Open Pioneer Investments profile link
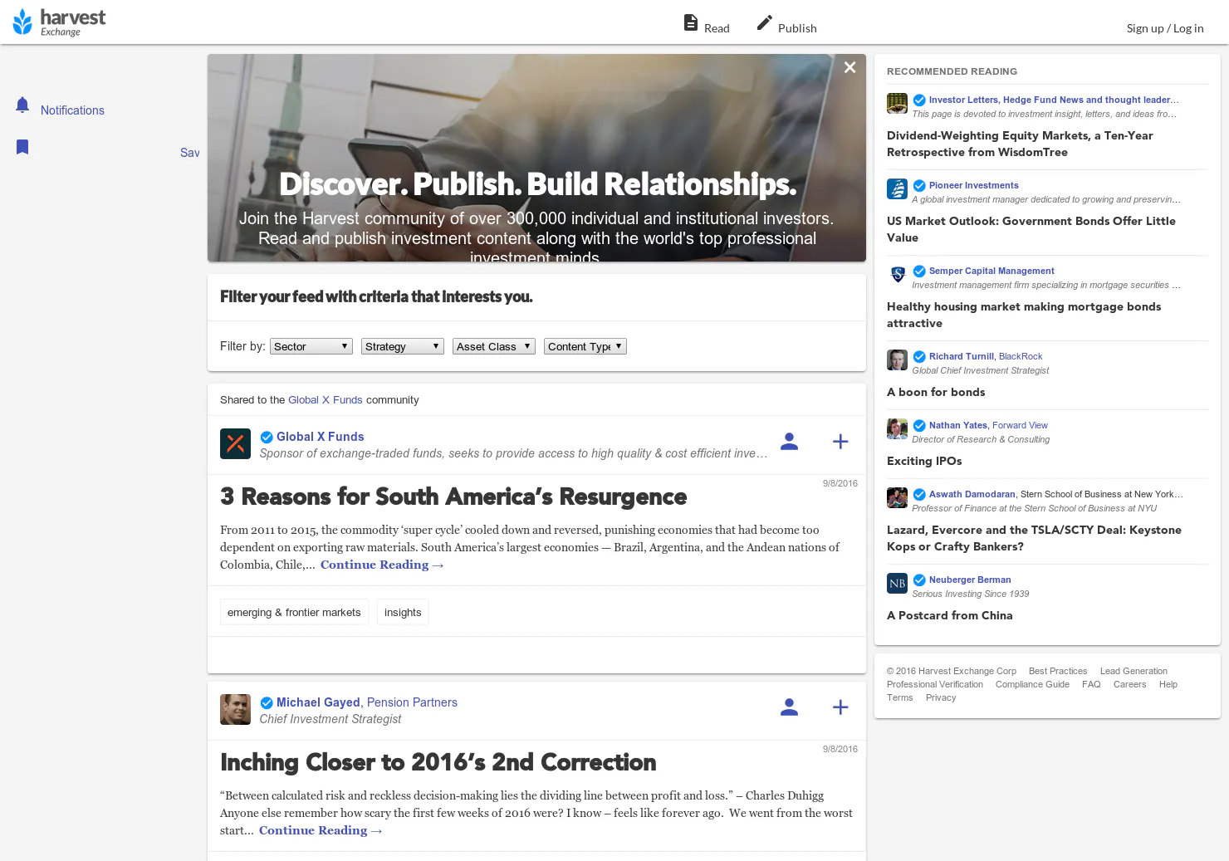The width and height of the screenshot is (1229, 861). point(974,185)
